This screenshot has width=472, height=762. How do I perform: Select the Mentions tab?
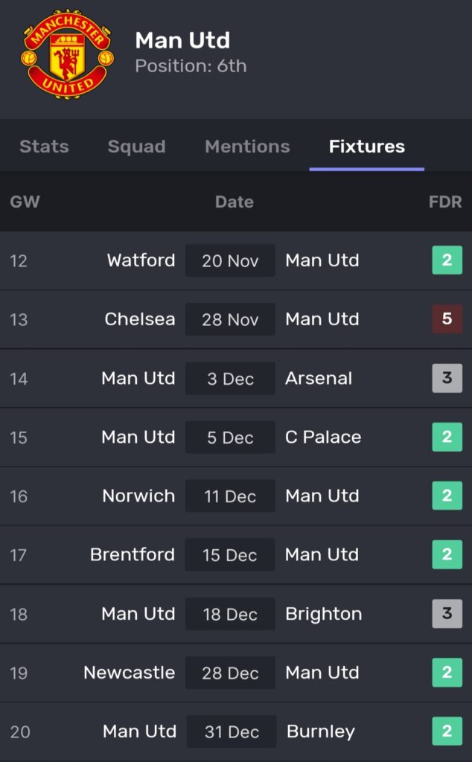247,147
